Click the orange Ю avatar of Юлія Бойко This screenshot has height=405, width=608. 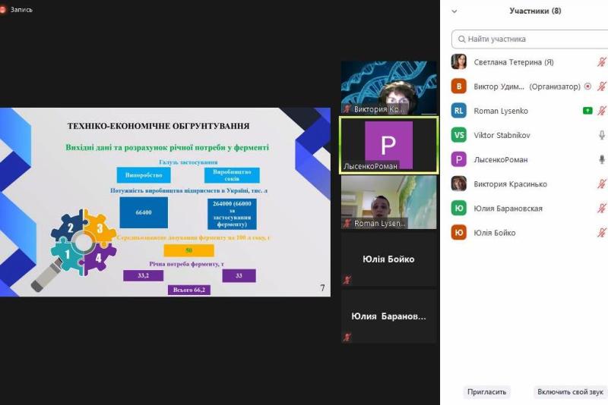pyautogui.click(x=459, y=233)
